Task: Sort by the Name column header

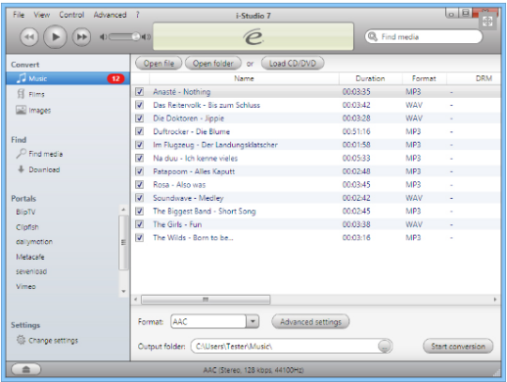Action: [x=244, y=78]
